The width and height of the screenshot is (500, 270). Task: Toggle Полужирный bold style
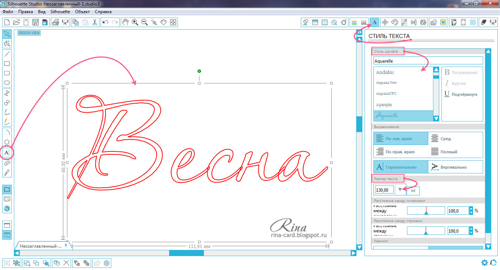461,72
